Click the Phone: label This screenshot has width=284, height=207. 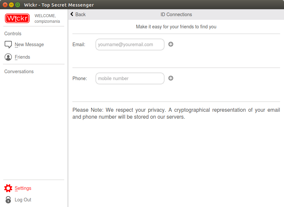[x=80, y=78]
